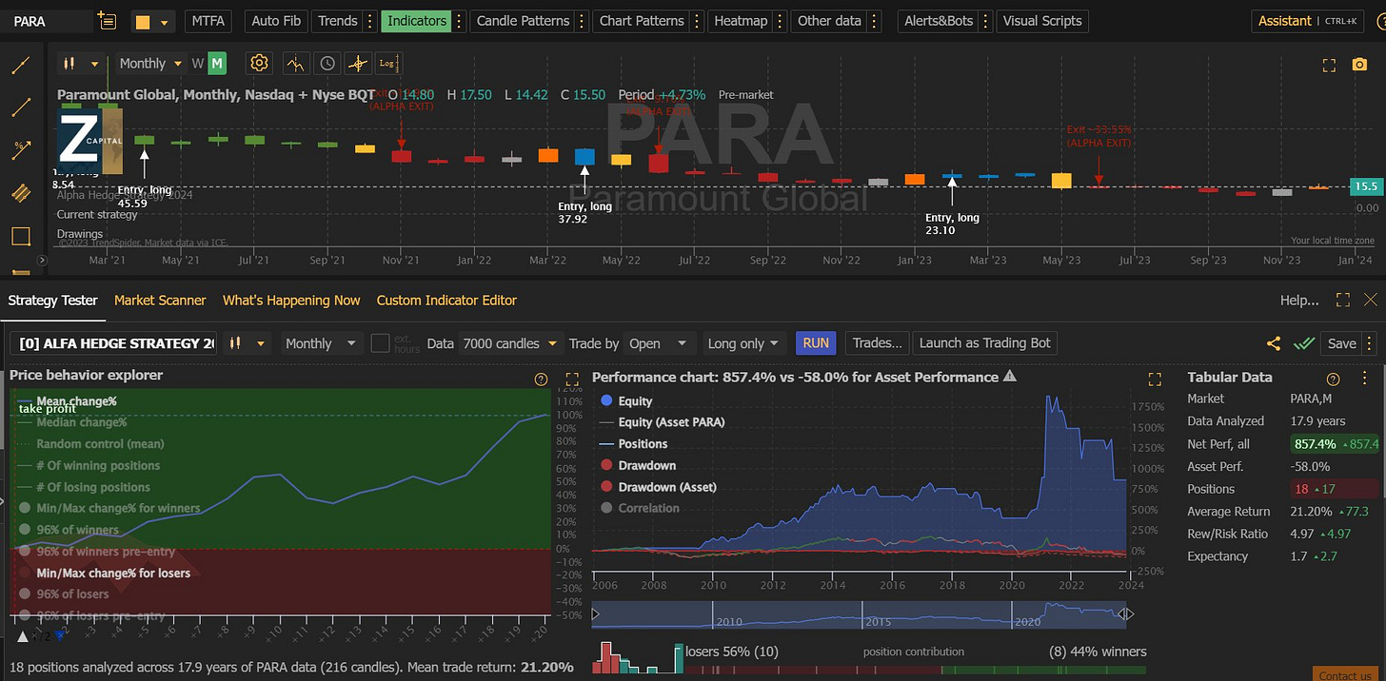Select the Fibonacci channel drawing tool
The width and height of the screenshot is (1386, 681).
click(x=20, y=193)
